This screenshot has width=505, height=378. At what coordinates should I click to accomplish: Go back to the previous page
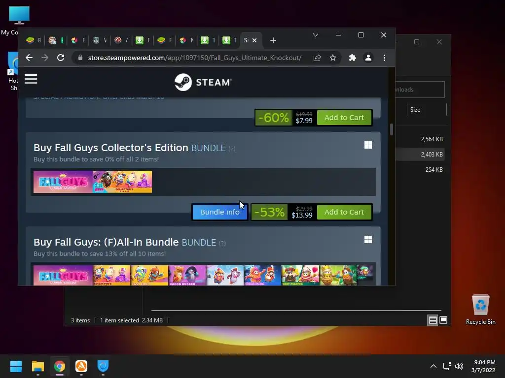pyautogui.click(x=29, y=58)
